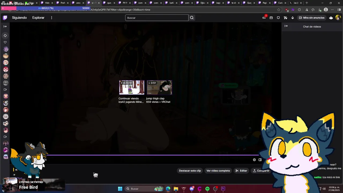Open the Twitch whispers chat bubble icon

click(x=278, y=18)
